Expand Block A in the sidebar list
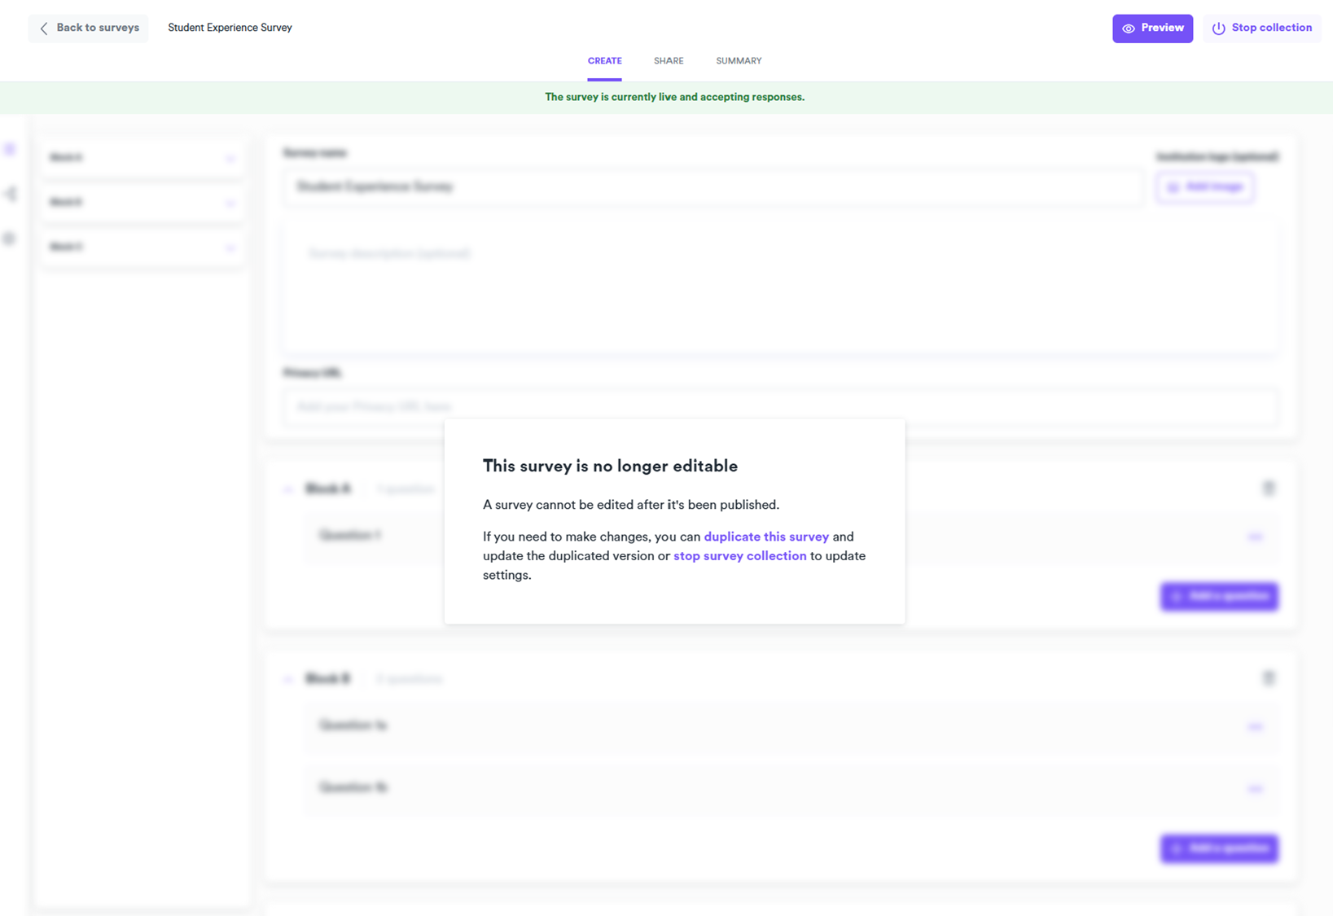This screenshot has height=916, width=1333. pos(230,158)
